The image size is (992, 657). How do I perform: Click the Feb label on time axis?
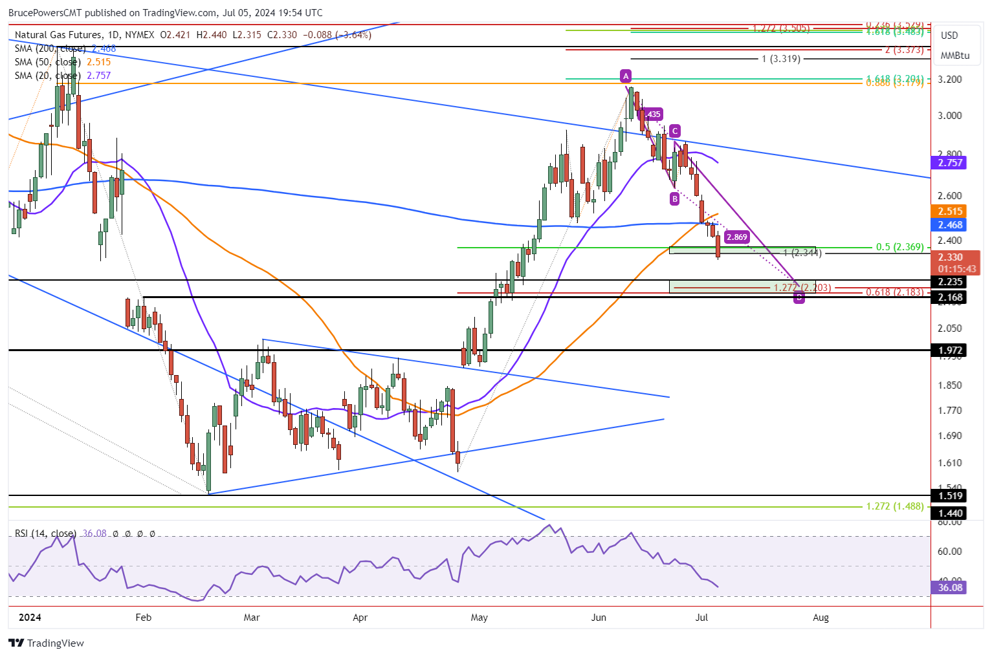[144, 618]
